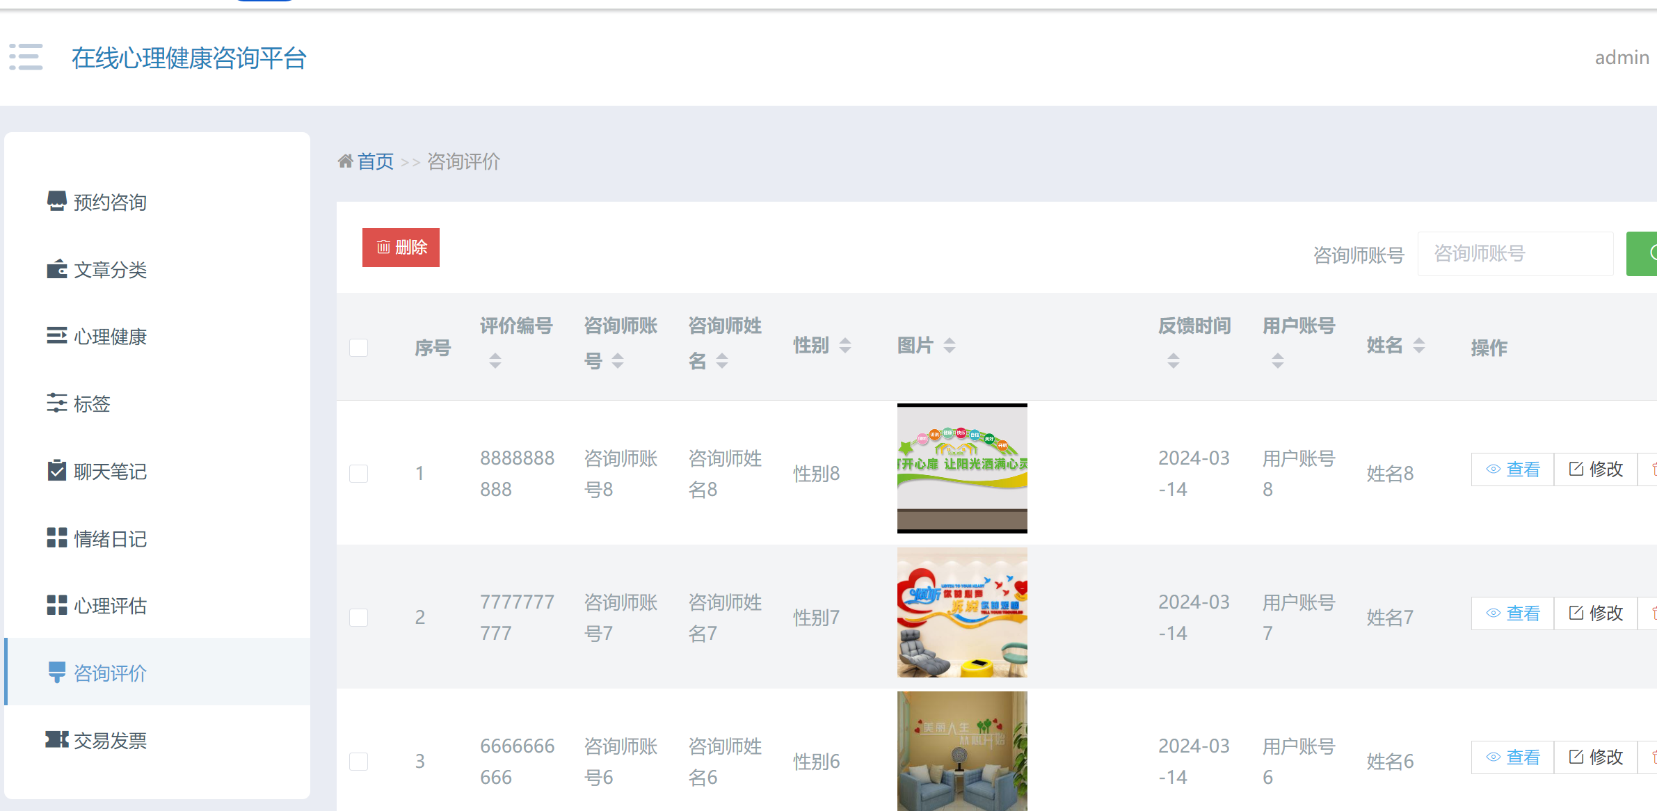Screen dimensions: 1657x811
Task: Click the hamburger list icon beside platform title
Action: pos(25,57)
